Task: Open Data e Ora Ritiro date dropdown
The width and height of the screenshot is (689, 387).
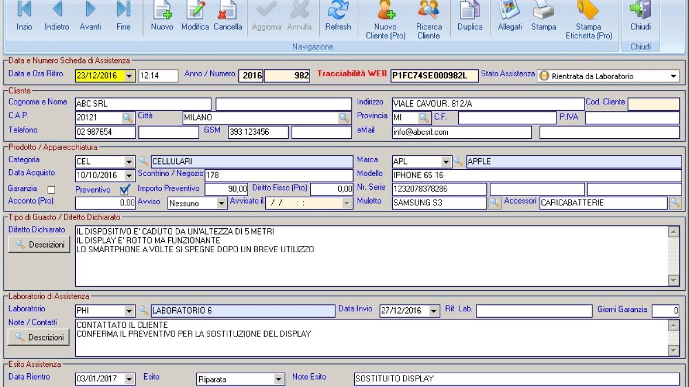Action: coord(129,76)
